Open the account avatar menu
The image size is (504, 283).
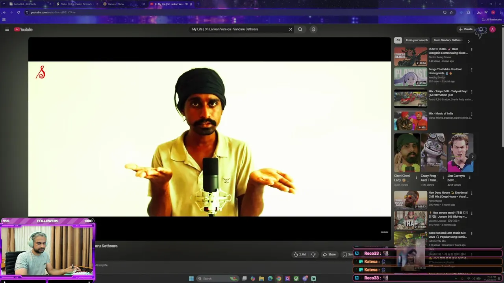(x=492, y=29)
